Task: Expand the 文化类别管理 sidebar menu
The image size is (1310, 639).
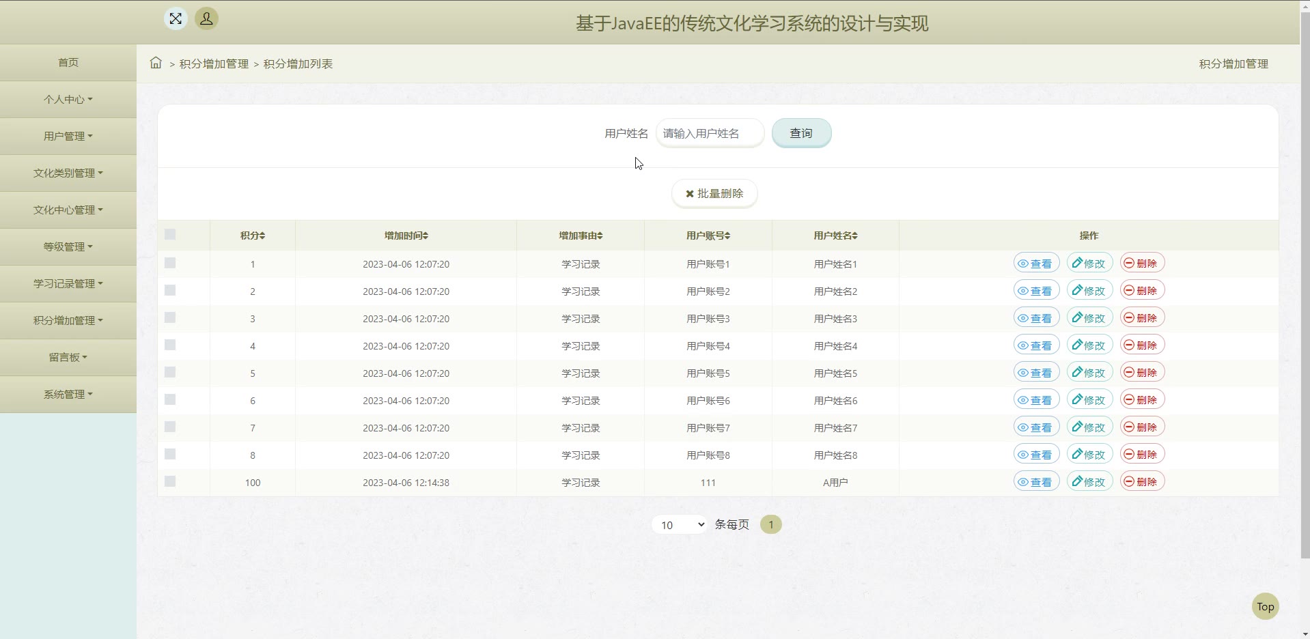Action: tap(68, 173)
